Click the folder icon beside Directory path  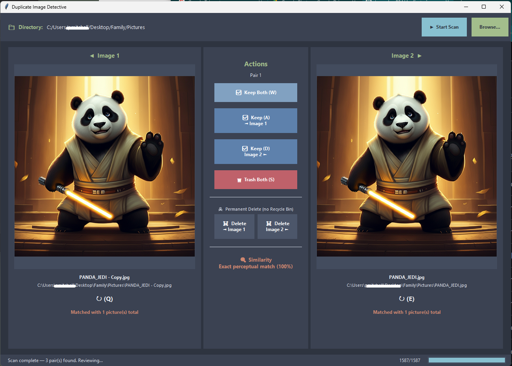11,27
